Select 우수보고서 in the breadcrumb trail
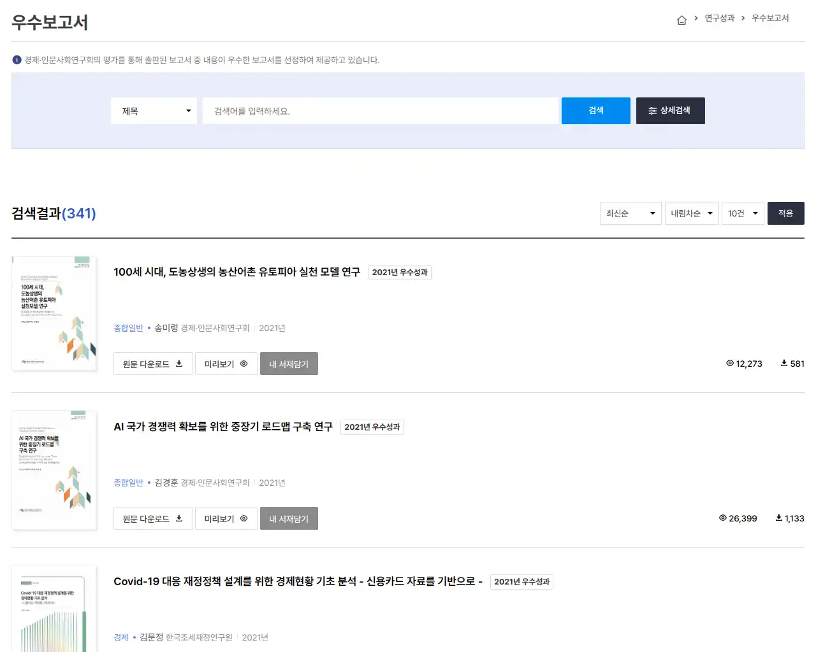The height and width of the screenshot is (652, 816). tap(769, 19)
